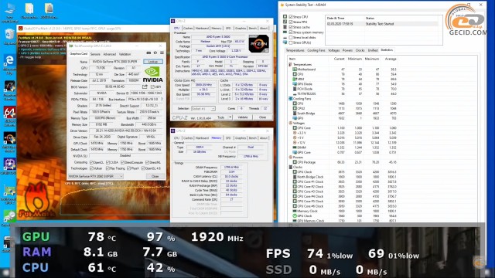Switch to Validation tab in GPU-Z

pyautogui.click(x=125, y=54)
